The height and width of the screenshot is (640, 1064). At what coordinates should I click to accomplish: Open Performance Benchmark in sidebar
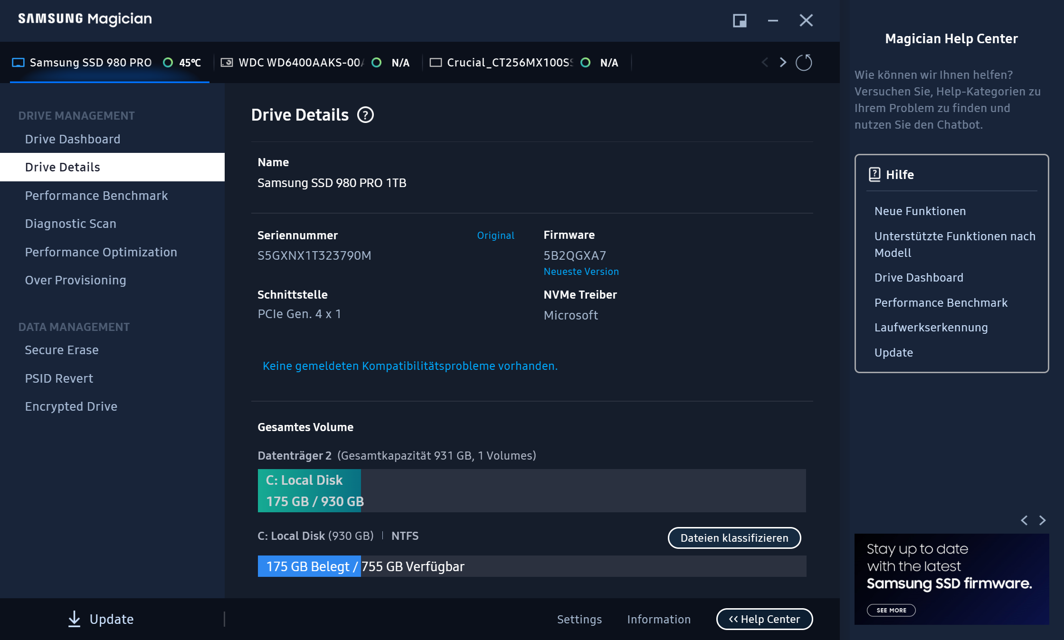point(96,196)
